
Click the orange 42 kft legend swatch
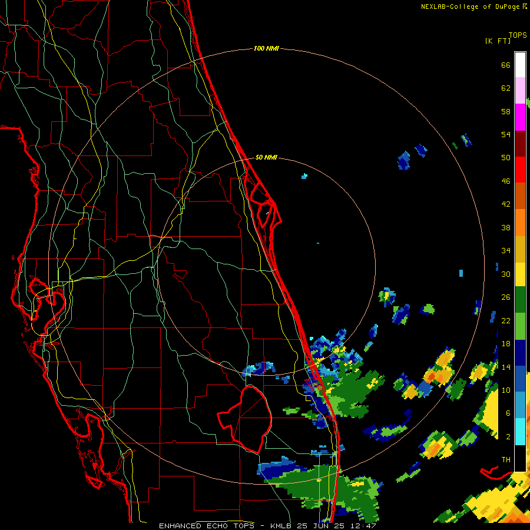pos(520,223)
